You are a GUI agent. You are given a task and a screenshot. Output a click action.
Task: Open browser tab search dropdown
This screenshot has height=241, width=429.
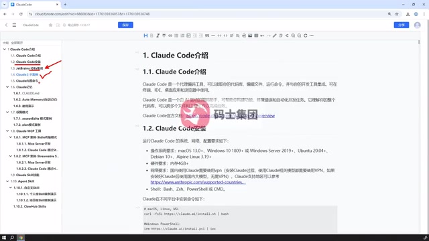click(4, 5)
